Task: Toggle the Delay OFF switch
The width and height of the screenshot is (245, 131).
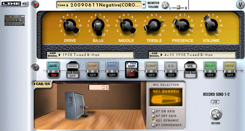Action: click(210, 75)
